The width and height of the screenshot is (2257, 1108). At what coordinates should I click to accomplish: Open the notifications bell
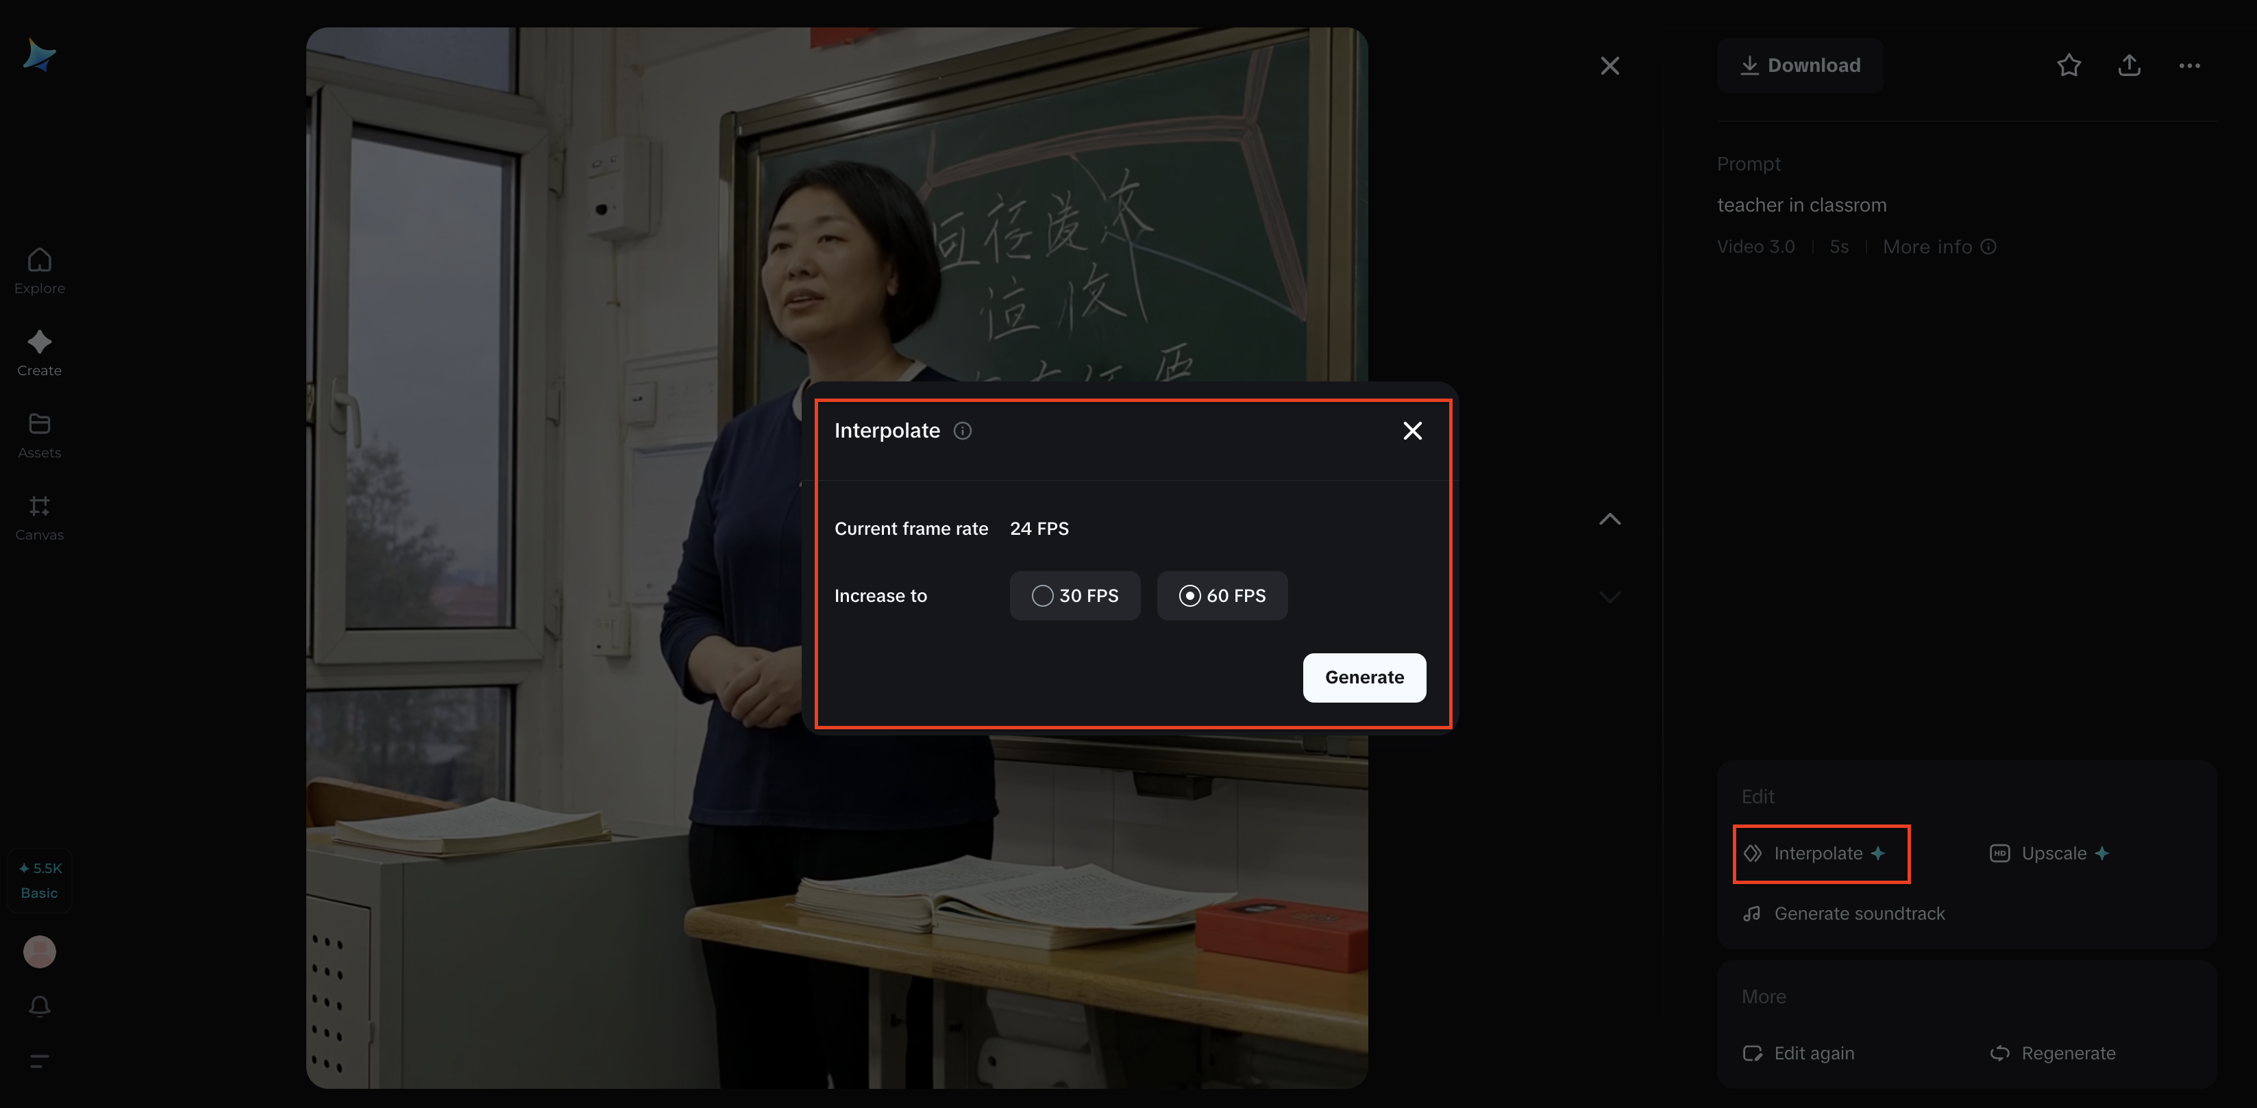click(40, 1007)
